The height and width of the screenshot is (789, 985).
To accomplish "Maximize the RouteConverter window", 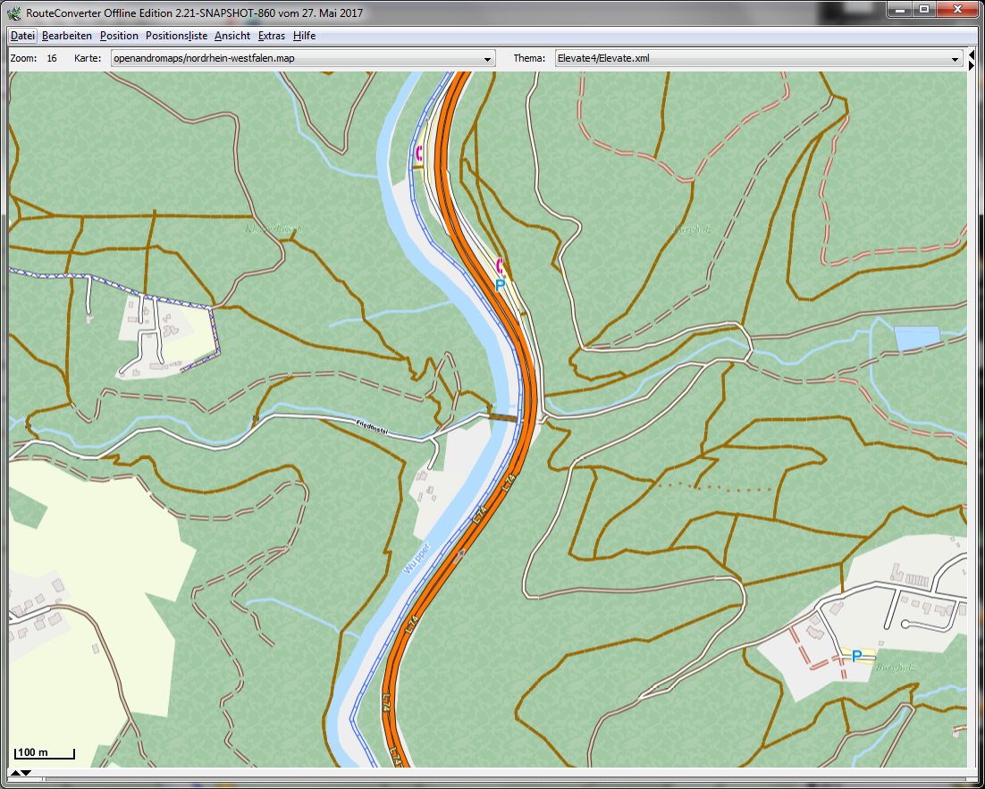I will [x=924, y=10].
